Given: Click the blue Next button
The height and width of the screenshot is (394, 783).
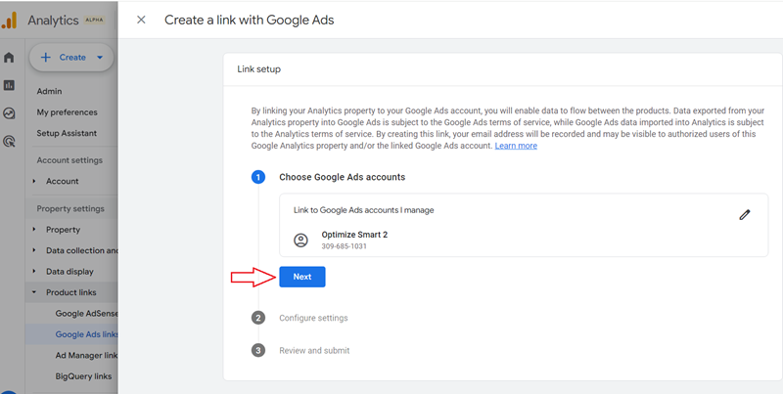Looking at the screenshot, I should click(x=302, y=277).
